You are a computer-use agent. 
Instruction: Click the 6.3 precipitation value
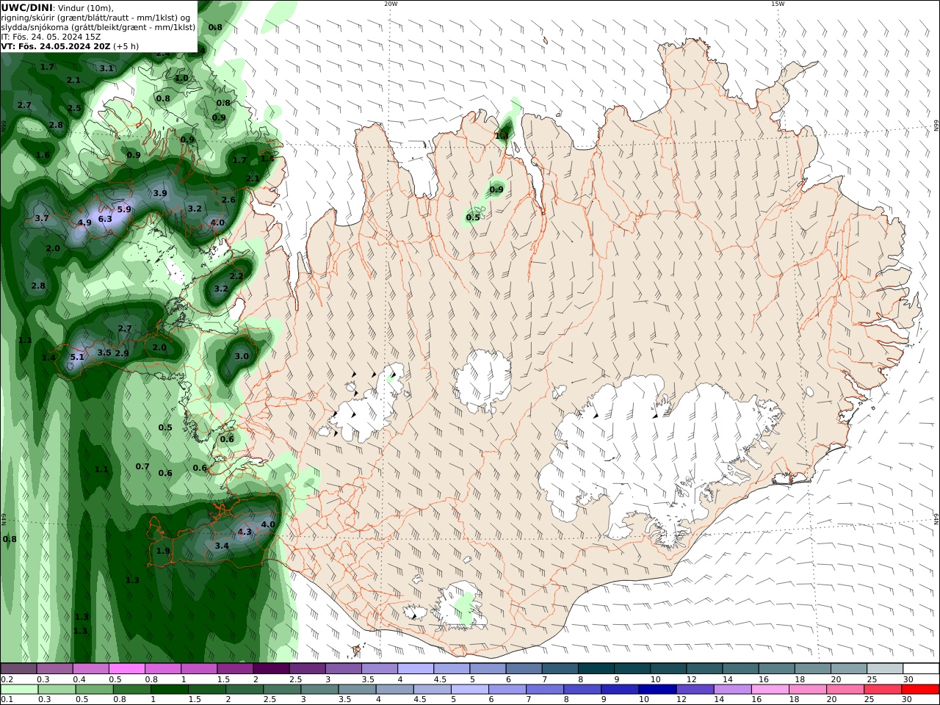[x=105, y=219]
